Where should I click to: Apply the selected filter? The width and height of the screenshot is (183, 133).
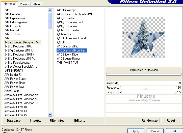tap(136, 131)
